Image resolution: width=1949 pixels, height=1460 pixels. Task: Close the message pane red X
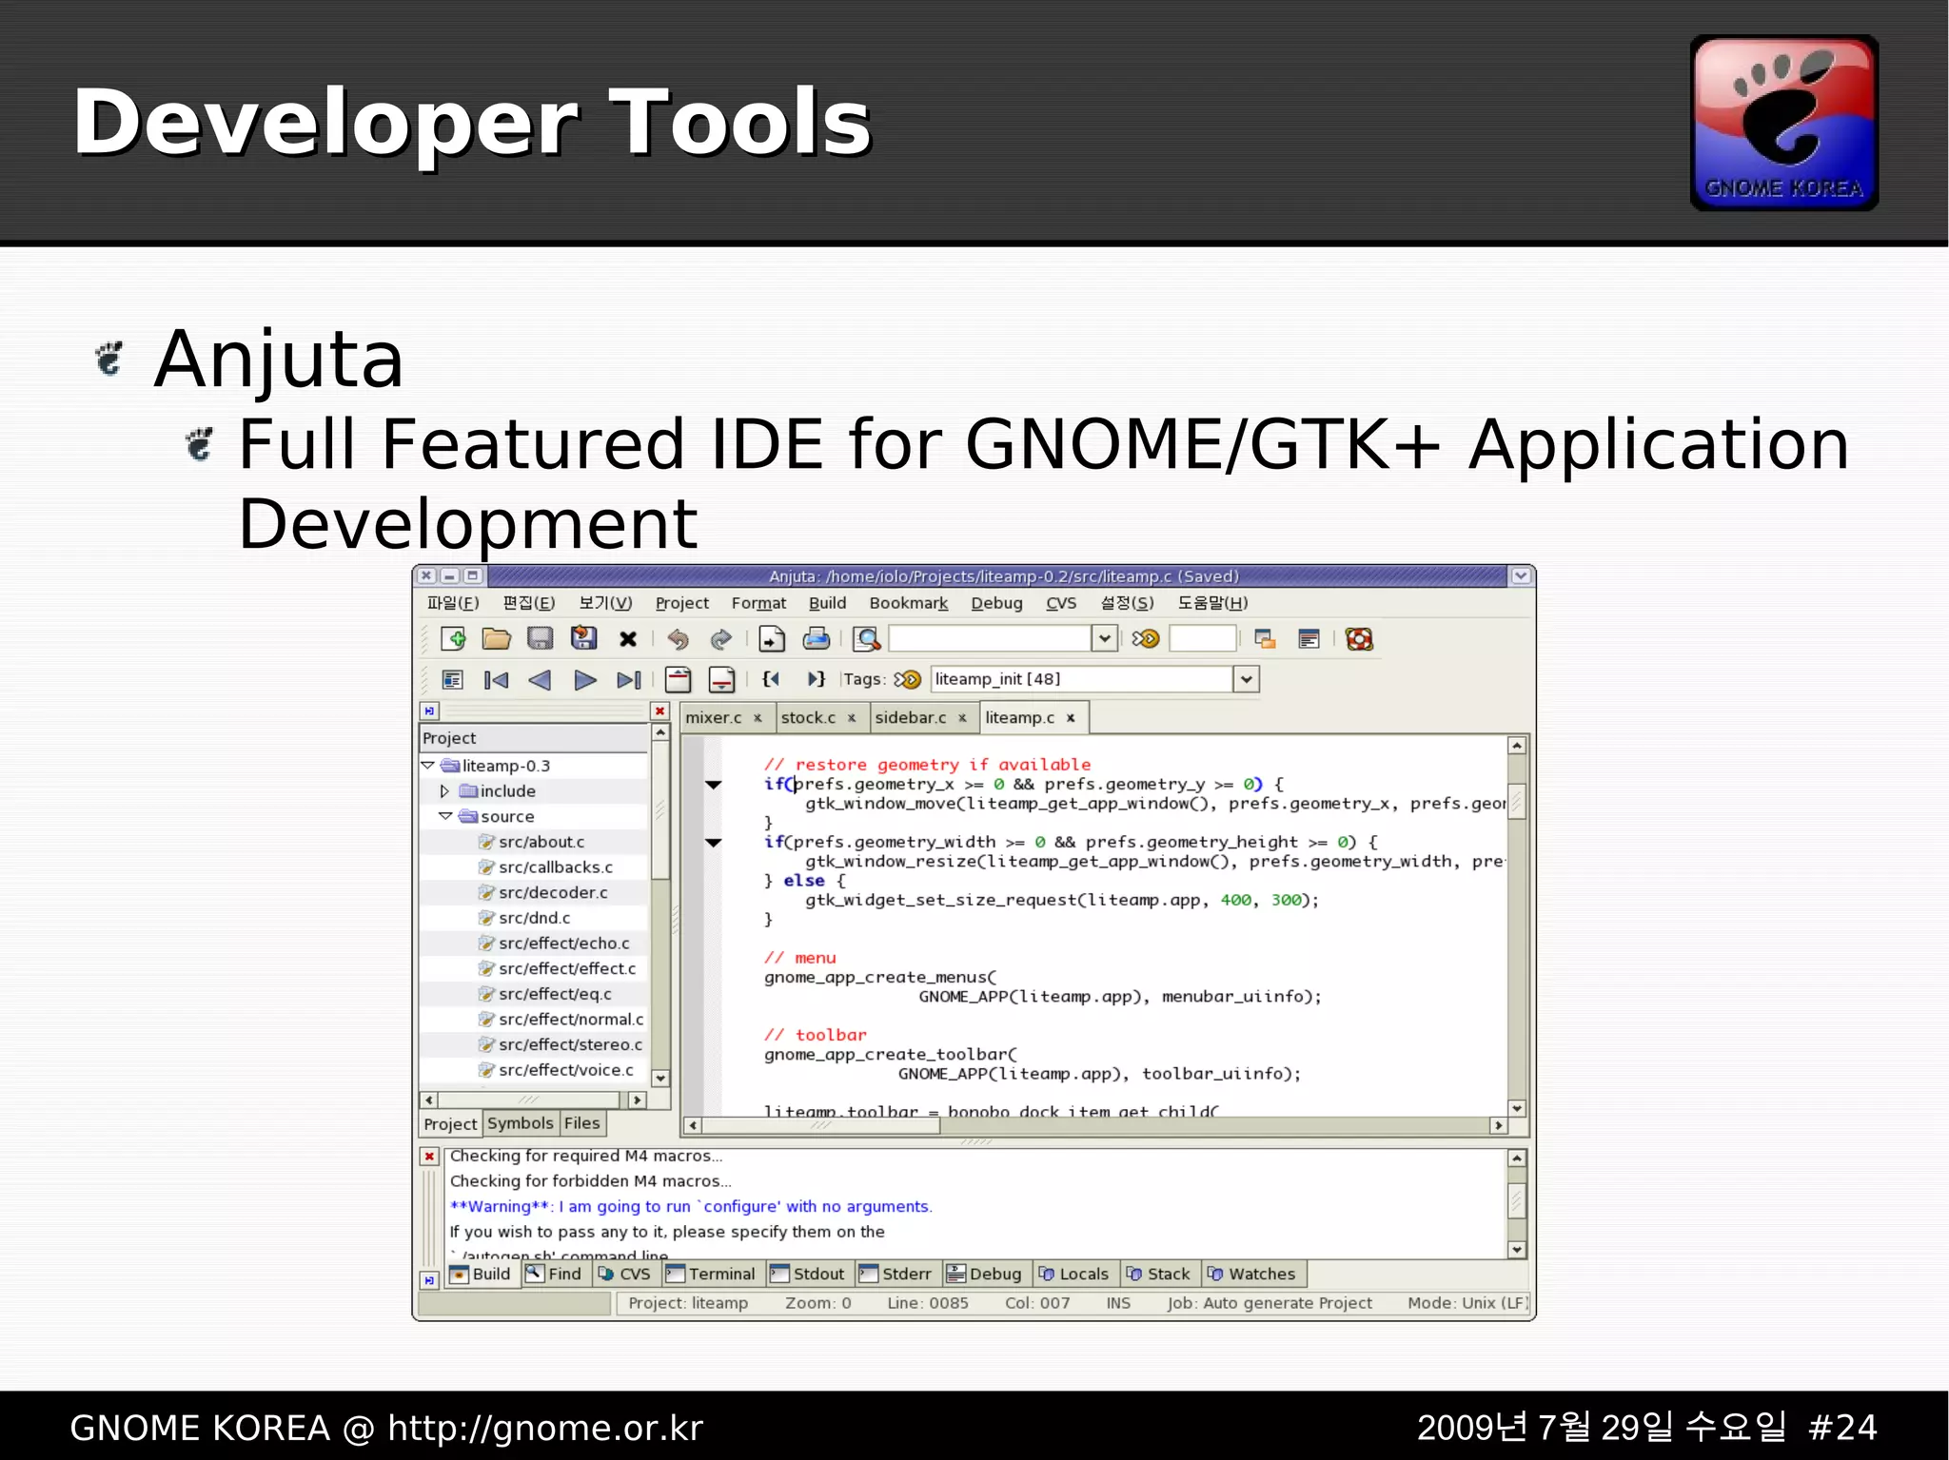click(x=429, y=1157)
